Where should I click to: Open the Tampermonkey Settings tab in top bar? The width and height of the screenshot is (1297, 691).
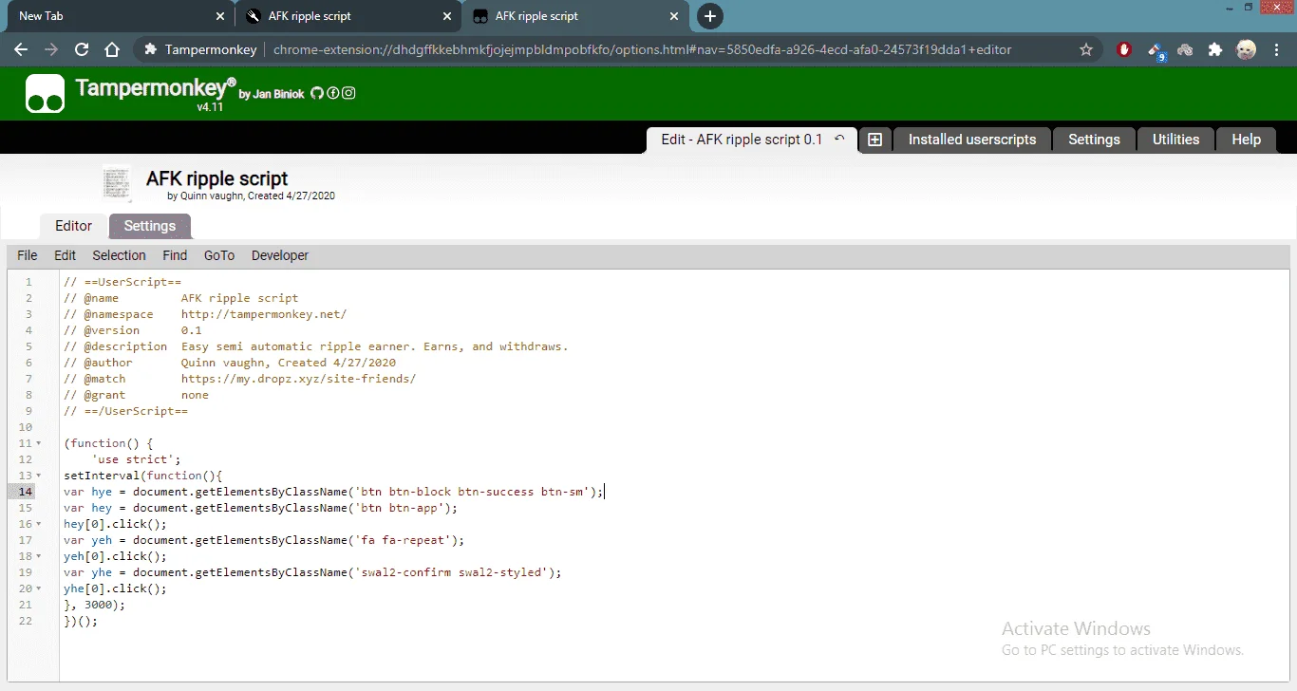pos(1094,140)
